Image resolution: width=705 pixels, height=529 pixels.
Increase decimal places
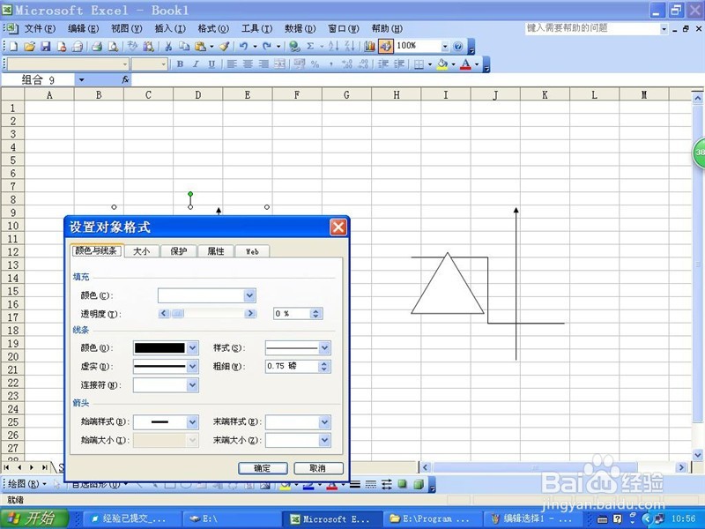(346, 64)
